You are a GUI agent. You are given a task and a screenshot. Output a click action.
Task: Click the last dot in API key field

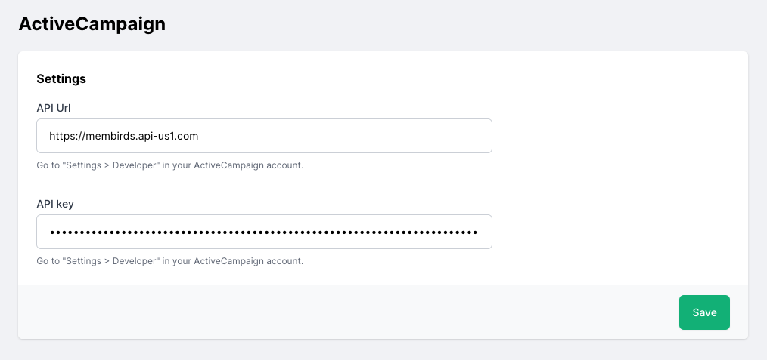[x=475, y=232]
